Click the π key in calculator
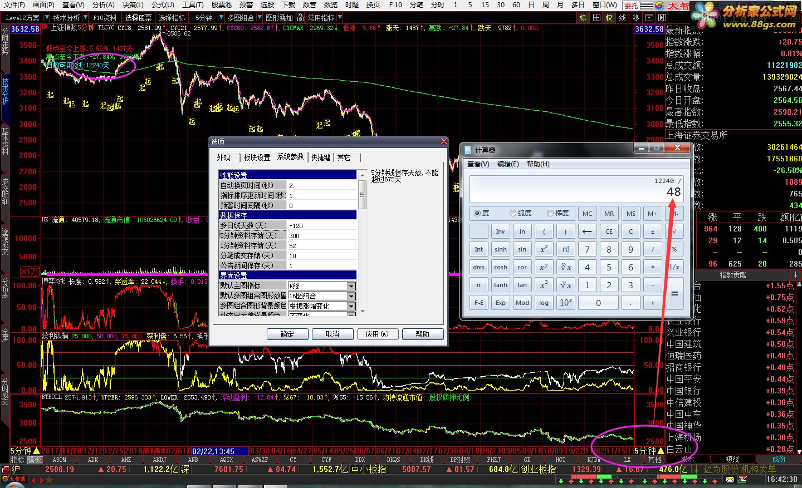The width and height of the screenshot is (802, 488). 478,285
